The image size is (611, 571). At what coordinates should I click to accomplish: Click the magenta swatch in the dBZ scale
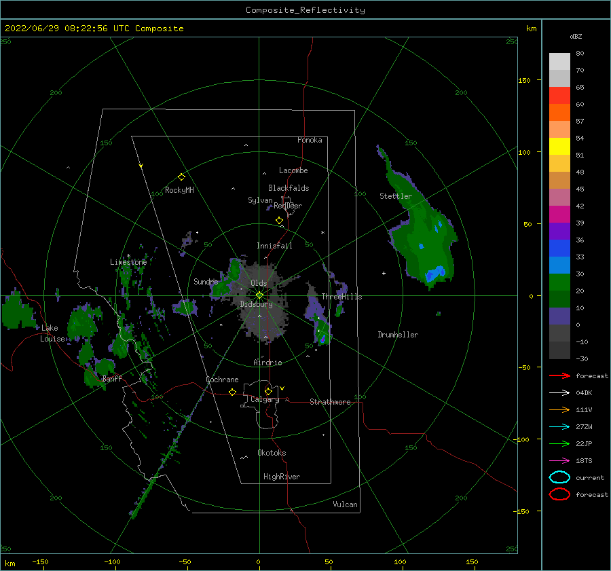click(559, 215)
